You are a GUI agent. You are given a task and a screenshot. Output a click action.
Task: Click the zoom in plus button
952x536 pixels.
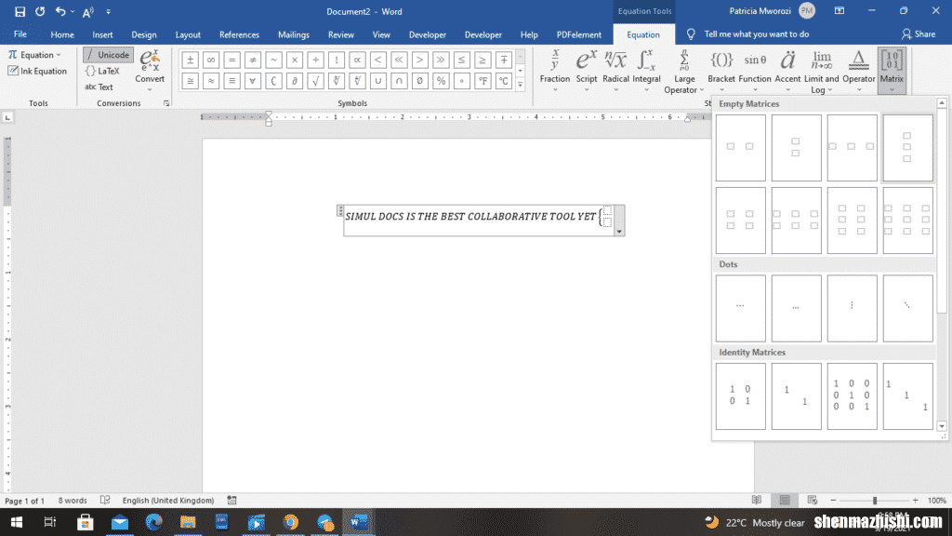[915, 500]
